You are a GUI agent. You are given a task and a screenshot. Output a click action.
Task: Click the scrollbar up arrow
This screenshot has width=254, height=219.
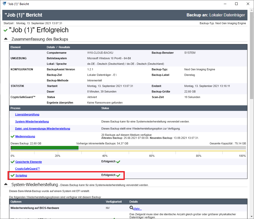251,10
